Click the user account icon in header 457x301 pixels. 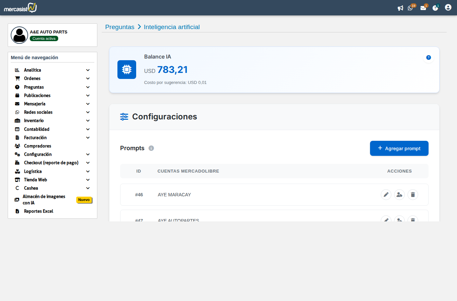[448, 7]
